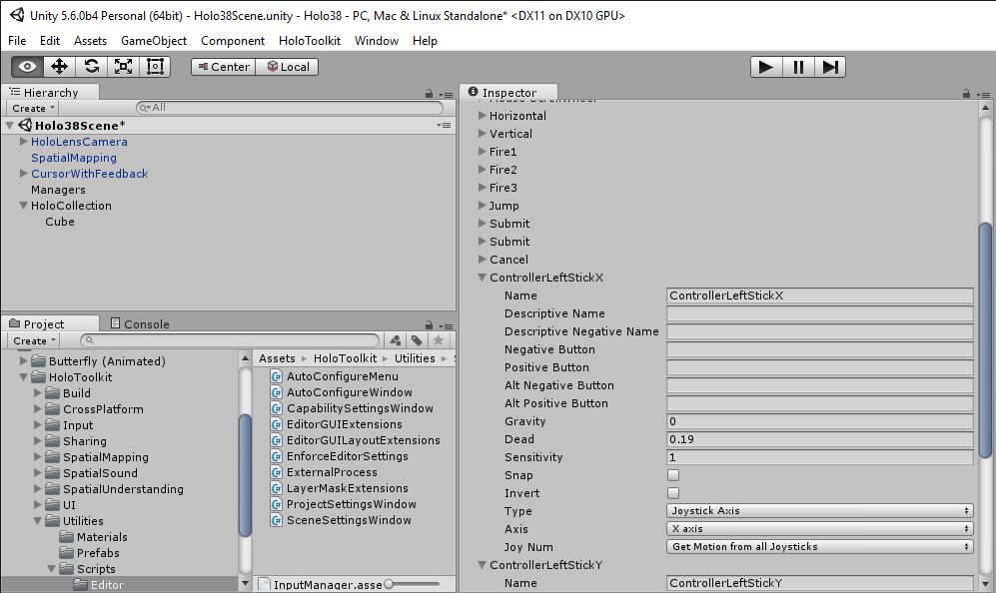Image resolution: width=996 pixels, height=593 pixels.
Task: Click the Dead value input field
Action: [819, 439]
